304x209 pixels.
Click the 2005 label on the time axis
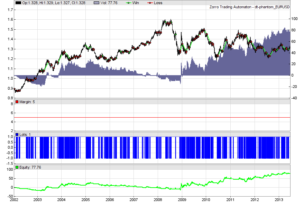point(86,200)
